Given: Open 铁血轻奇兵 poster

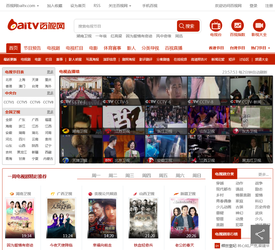Looking at the screenshot, I should [x=143, y=218].
